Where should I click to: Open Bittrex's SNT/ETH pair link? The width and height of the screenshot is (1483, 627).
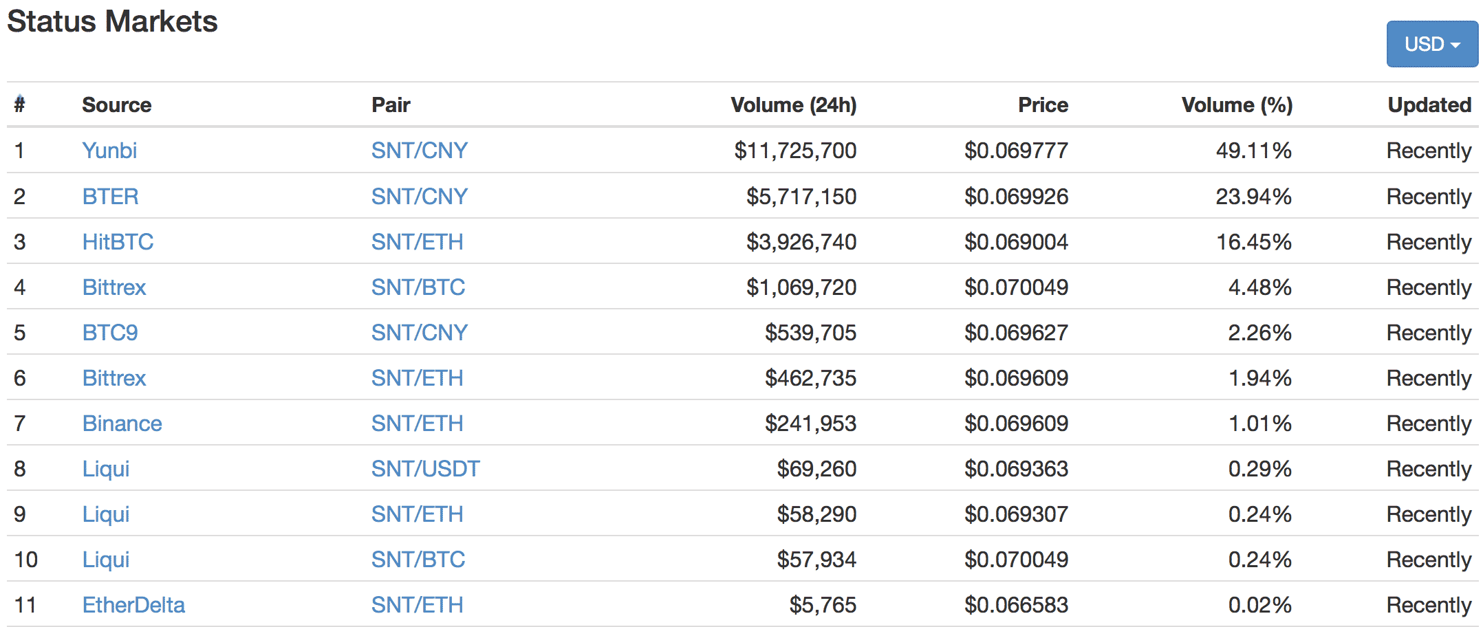[x=417, y=377]
